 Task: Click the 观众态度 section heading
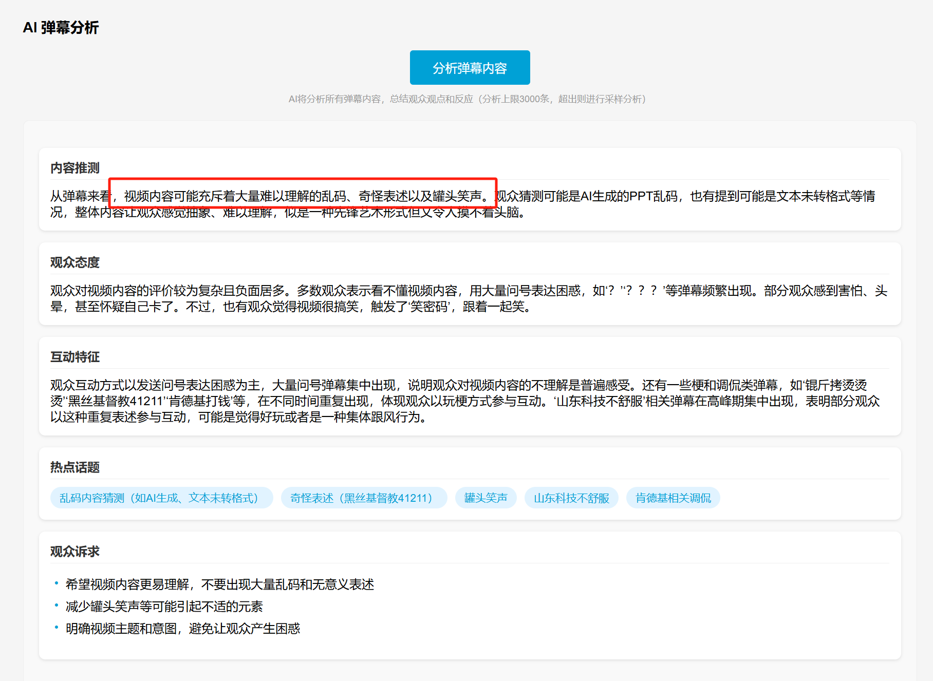click(x=75, y=262)
